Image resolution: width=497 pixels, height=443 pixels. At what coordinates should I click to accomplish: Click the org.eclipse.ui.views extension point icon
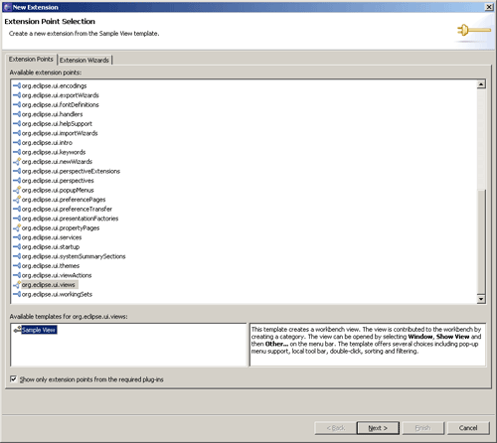coord(17,285)
